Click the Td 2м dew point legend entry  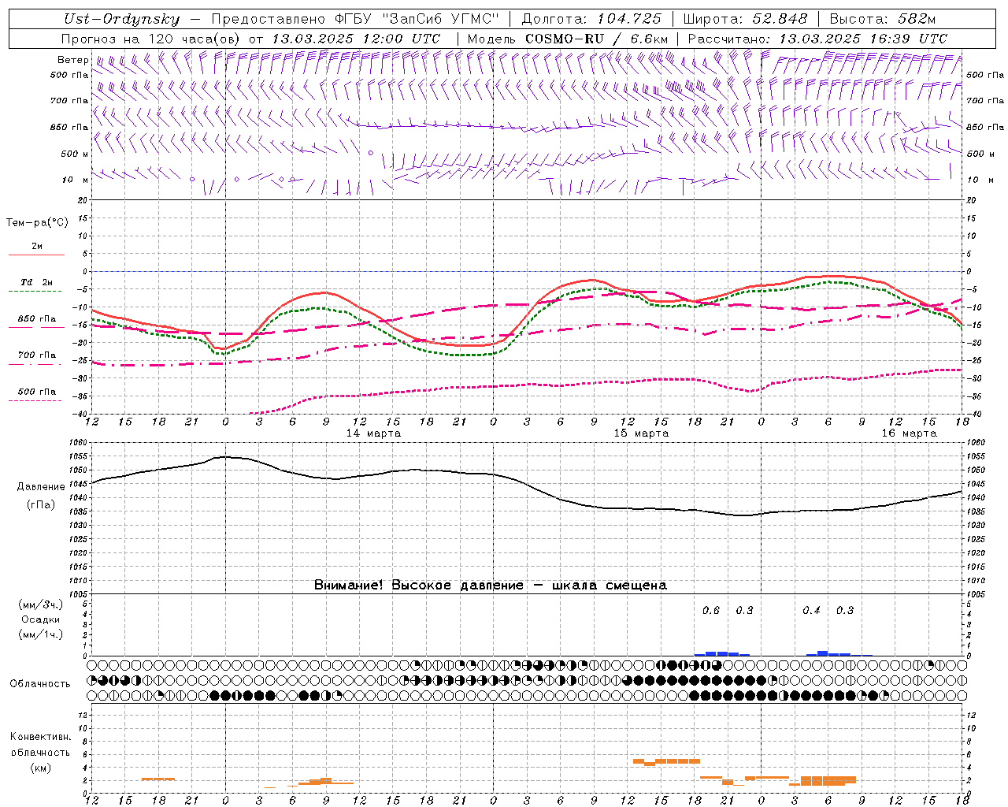(36, 283)
